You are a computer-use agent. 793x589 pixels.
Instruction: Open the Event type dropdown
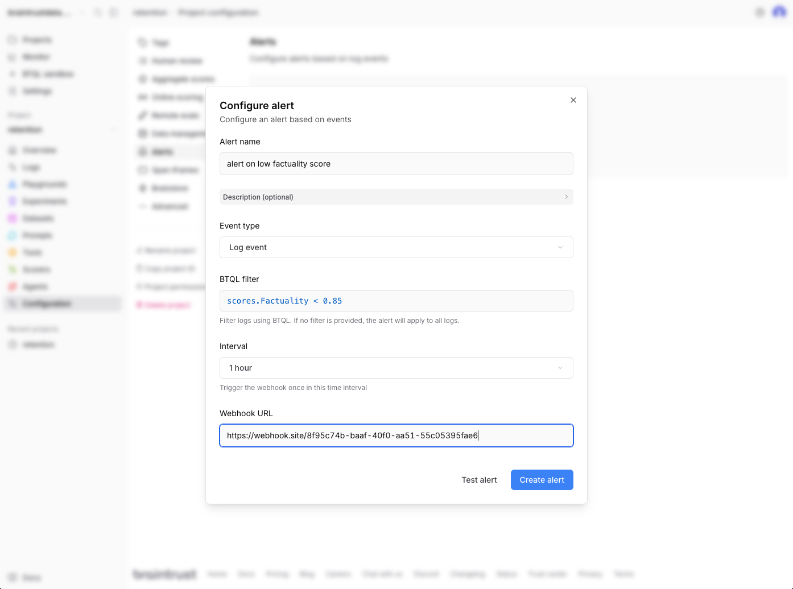pyautogui.click(x=396, y=247)
